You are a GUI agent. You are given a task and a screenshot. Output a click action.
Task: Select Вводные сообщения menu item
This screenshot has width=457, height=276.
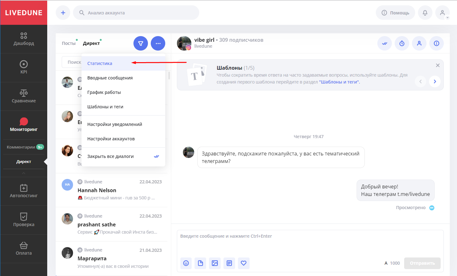[123, 78]
